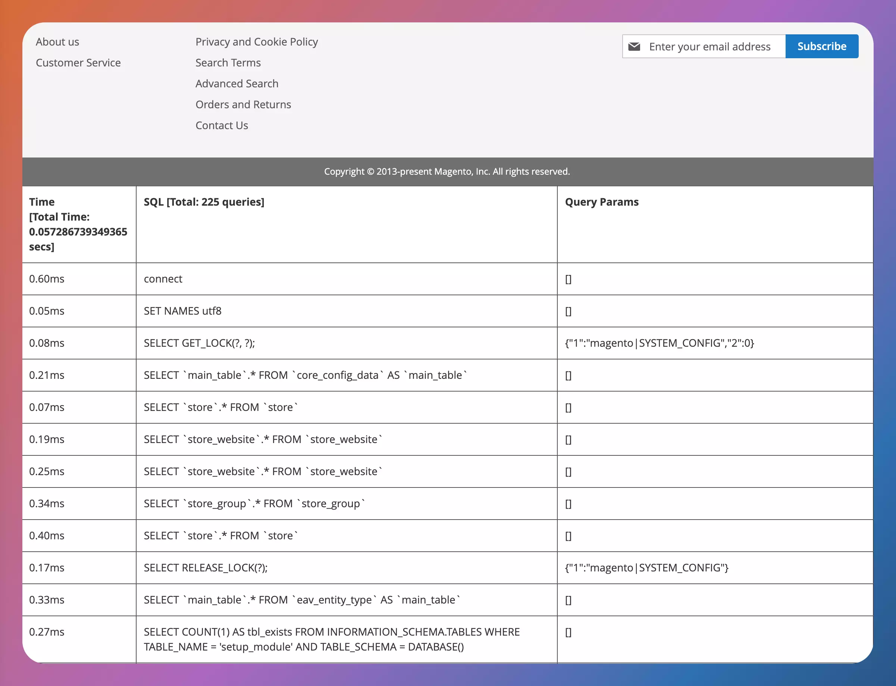Click the 0.40ms time cell
This screenshot has width=896, height=686.
coord(79,536)
